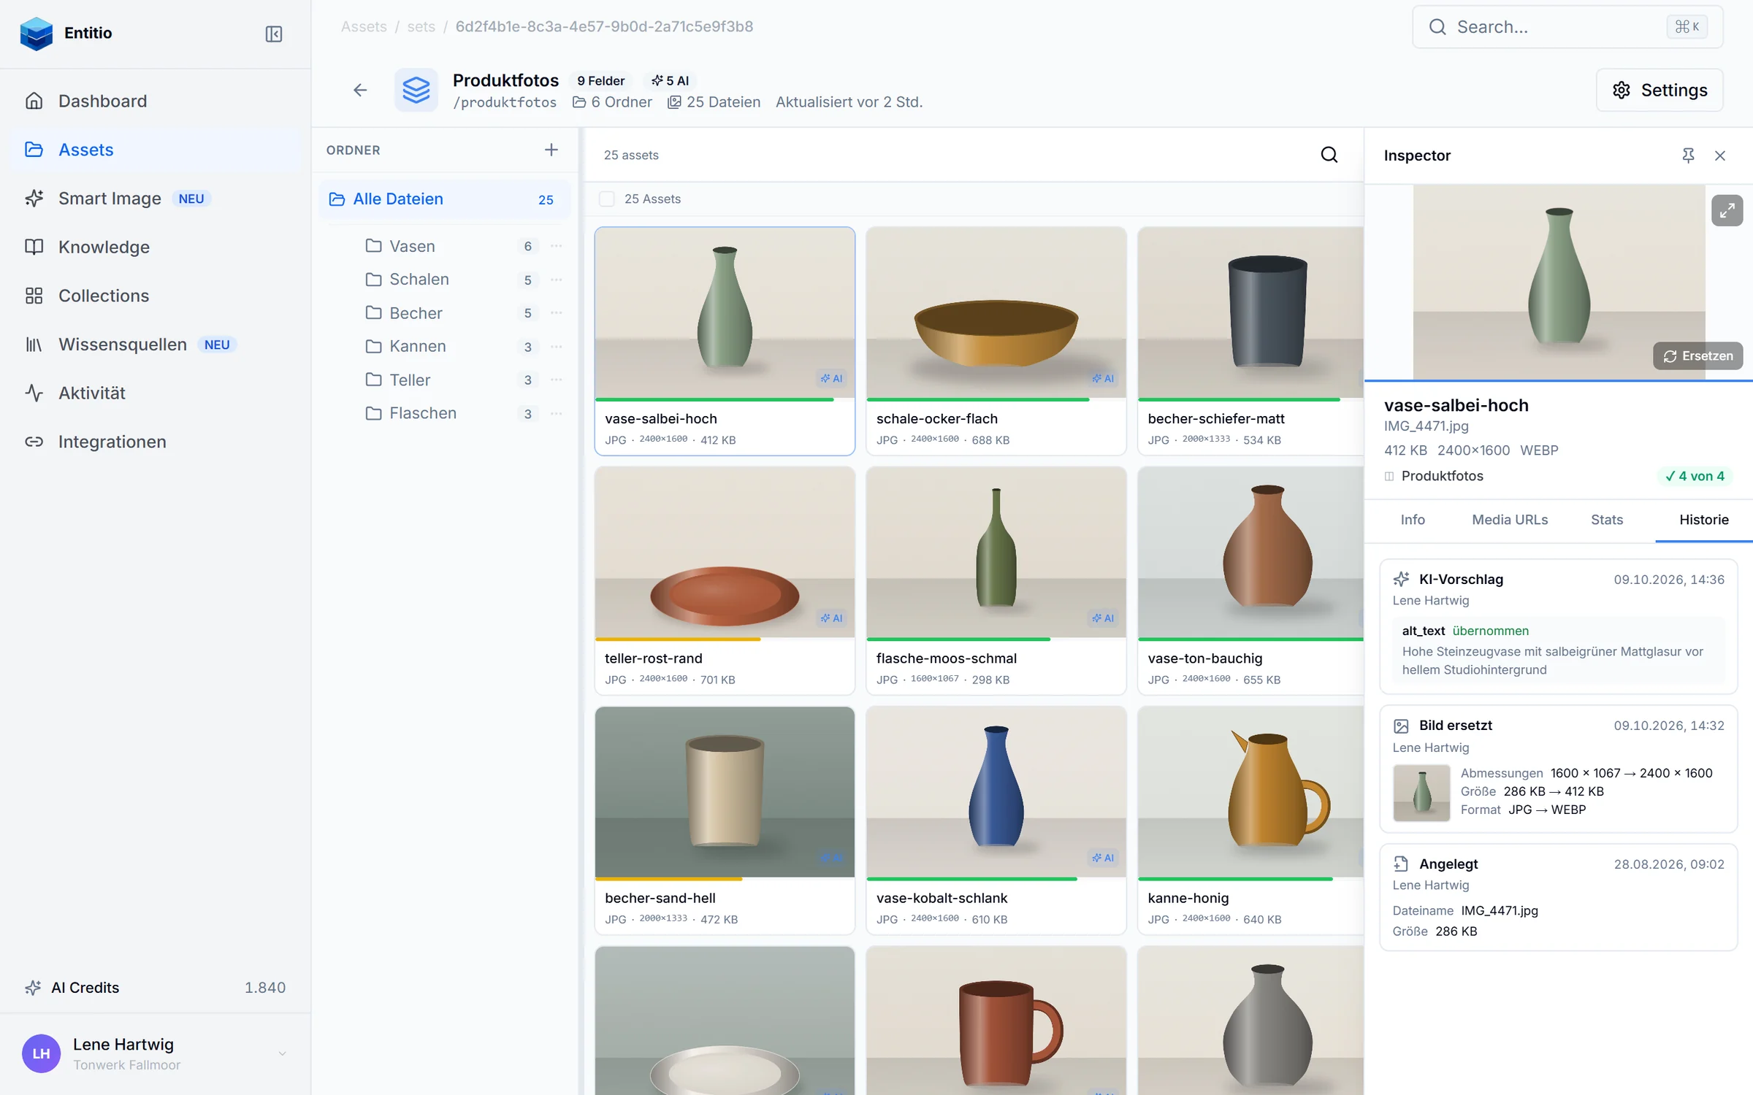
Task: Open options for the Schalen folder
Action: point(557,280)
